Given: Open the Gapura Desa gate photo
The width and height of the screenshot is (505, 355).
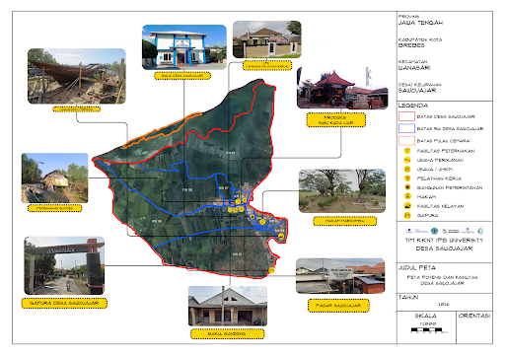Looking at the screenshot, I should (64, 265).
